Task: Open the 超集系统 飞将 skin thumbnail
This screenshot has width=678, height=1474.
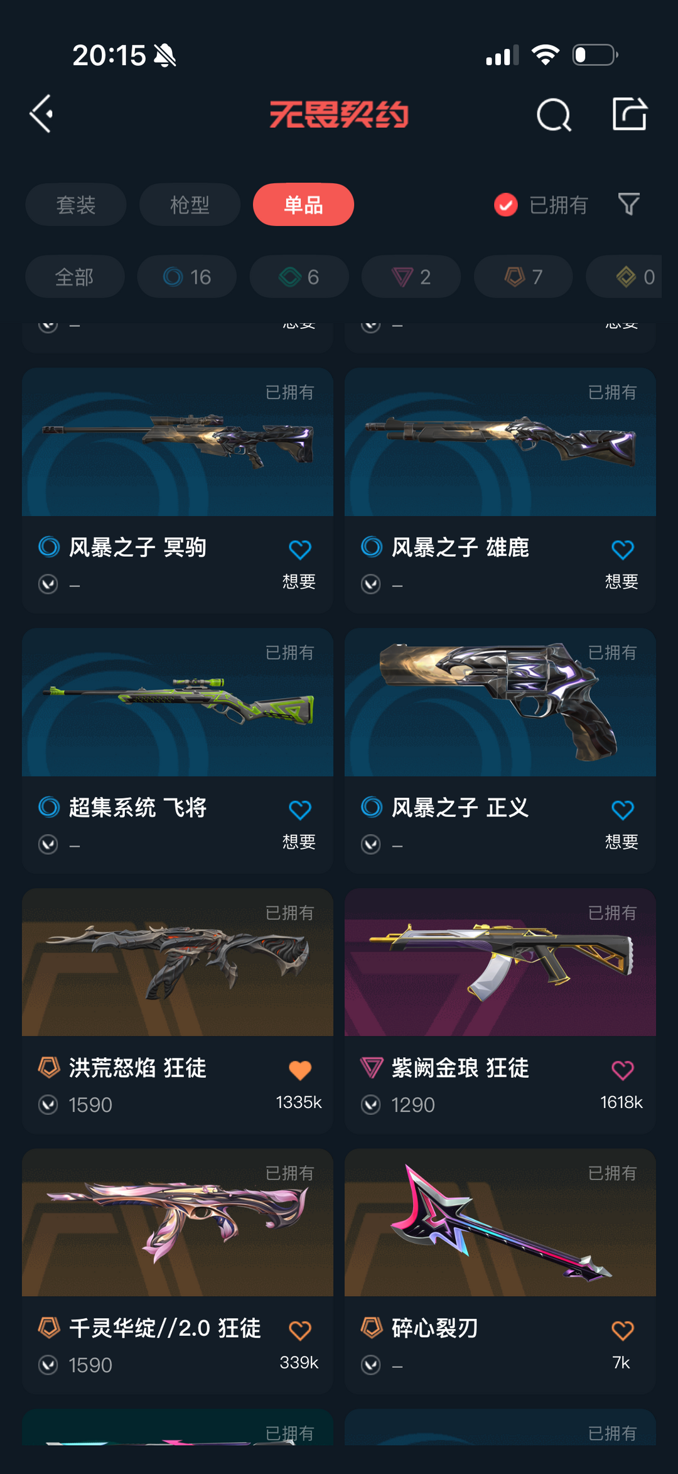Action: [178, 702]
